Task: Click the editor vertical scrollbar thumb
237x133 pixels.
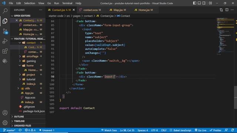Action: (x=236, y=97)
